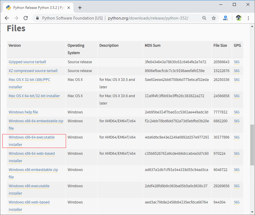Reload the Python release page

click(26, 18)
